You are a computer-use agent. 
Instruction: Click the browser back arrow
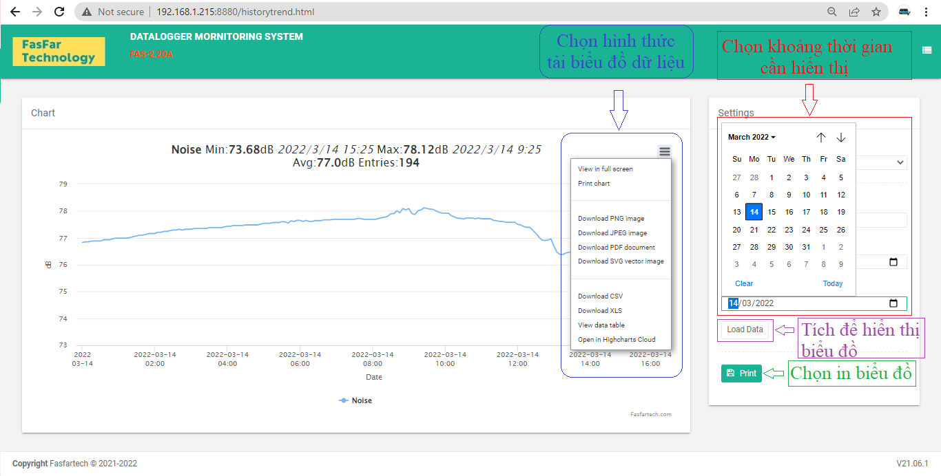click(15, 12)
